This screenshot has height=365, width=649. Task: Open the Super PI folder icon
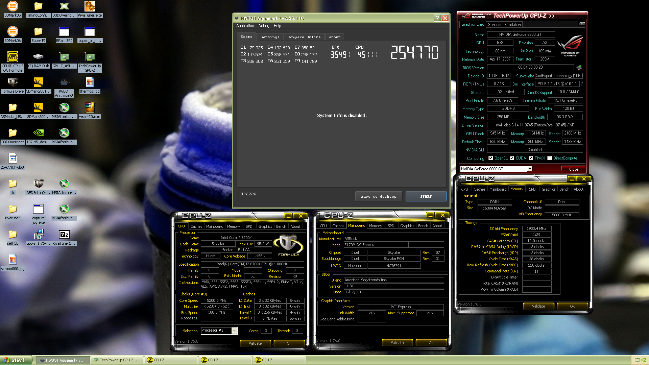tap(38, 34)
